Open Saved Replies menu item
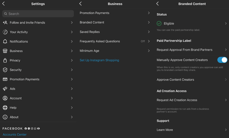229x138 pixels. click(x=90, y=32)
